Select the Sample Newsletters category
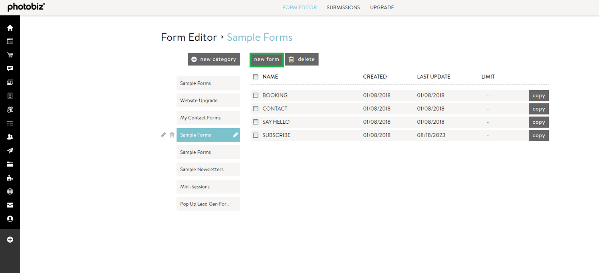The height and width of the screenshot is (273, 599). (x=208, y=169)
